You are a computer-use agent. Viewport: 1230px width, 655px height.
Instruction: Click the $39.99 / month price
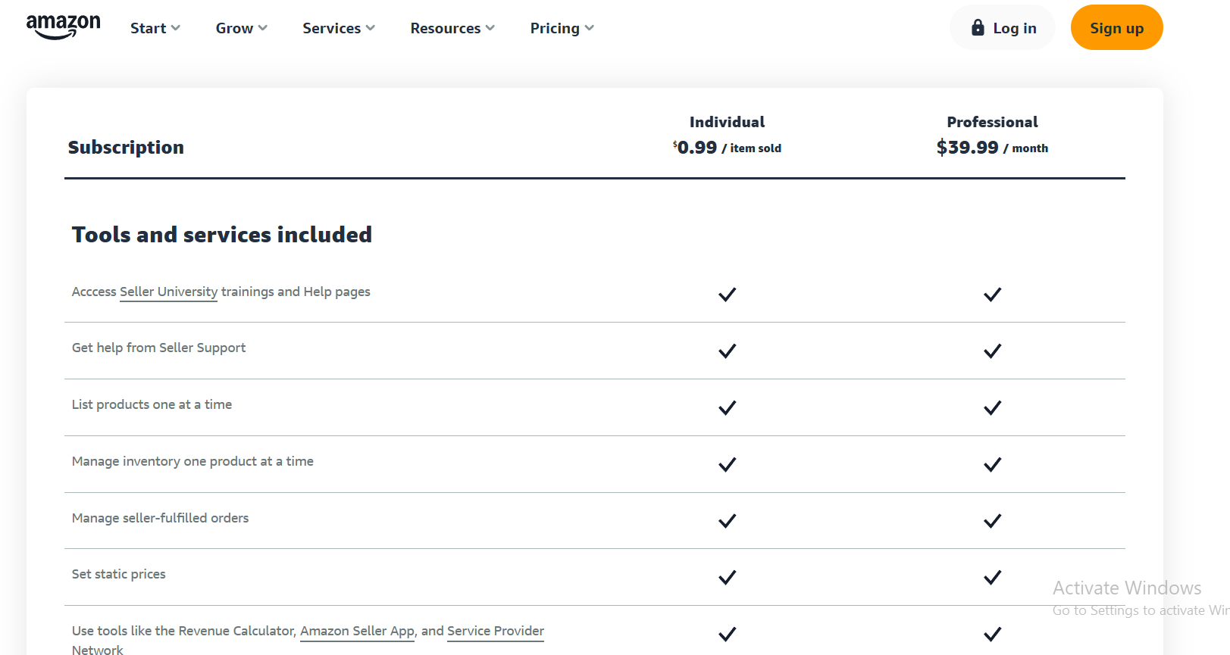click(x=993, y=147)
